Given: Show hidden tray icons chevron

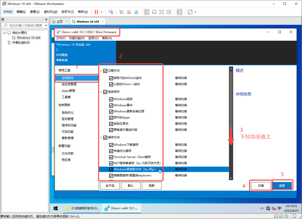Looking at the screenshot, I should point(262,208).
